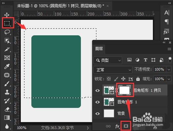This screenshot has width=173, height=131.
Task: Select the 未标题-1 document tab
Action: click(x=60, y=6)
